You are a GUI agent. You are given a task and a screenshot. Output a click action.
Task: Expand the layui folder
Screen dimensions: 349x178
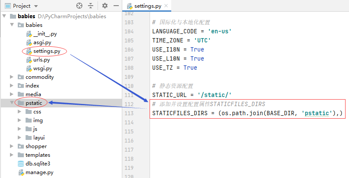[x=20, y=138]
